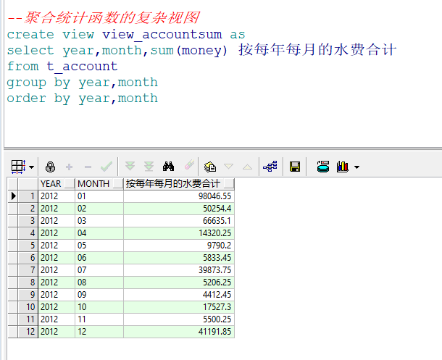Select the cell with value 5833.45
442x360 pixels.
179,257
